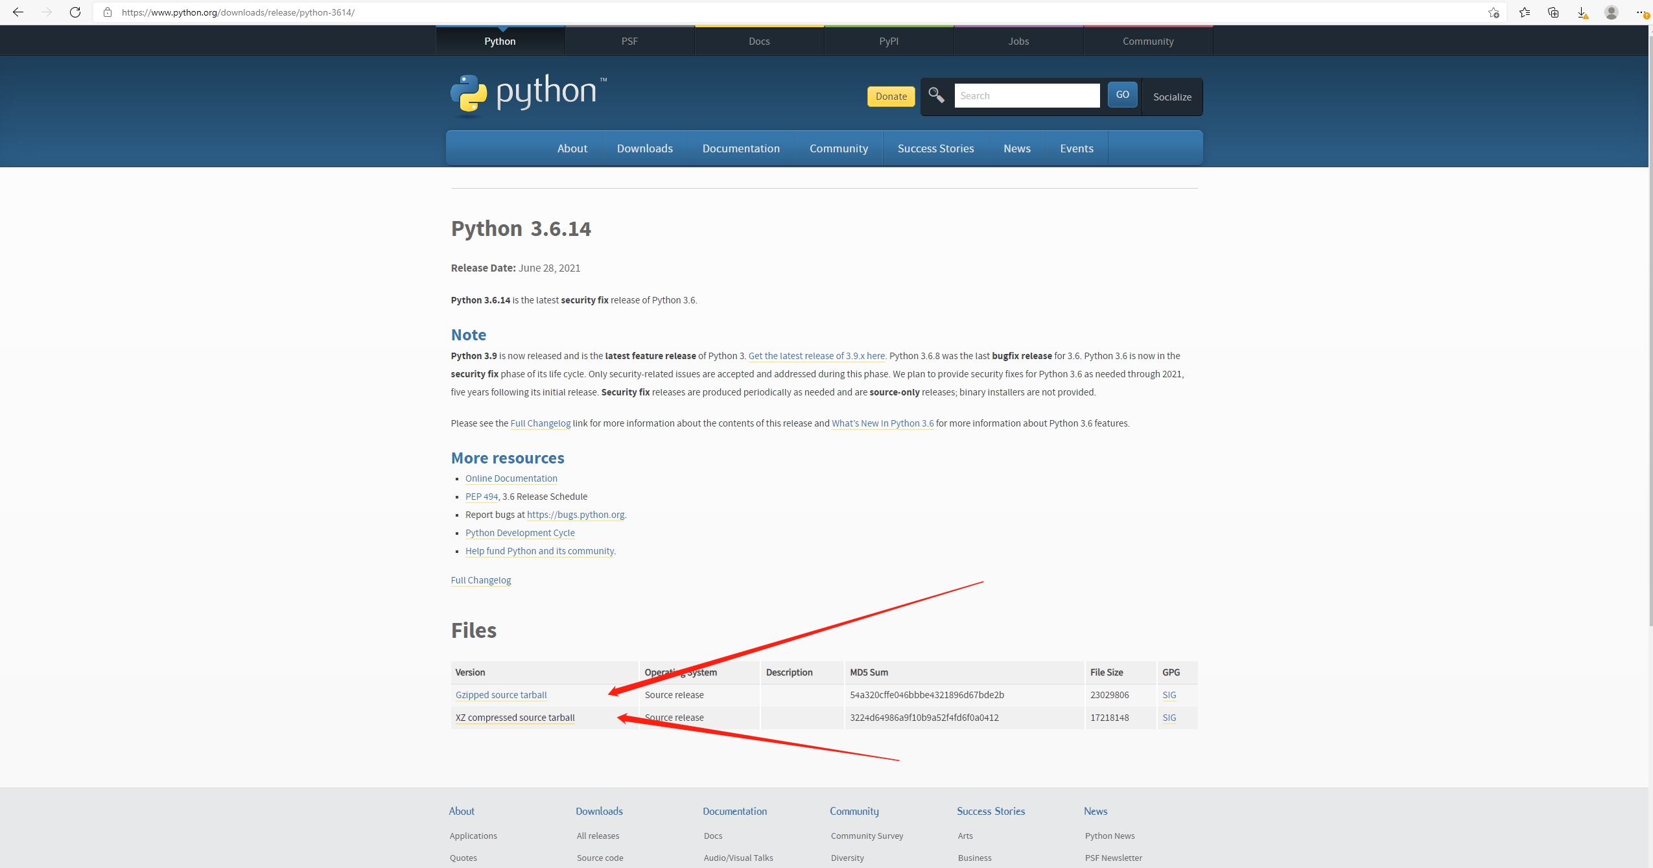The width and height of the screenshot is (1653, 868).
Task: Click the browser profile avatar icon
Action: [x=1612, y=12]
